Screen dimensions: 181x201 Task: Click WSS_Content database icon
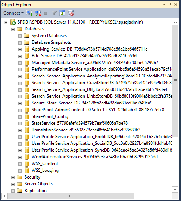click(27, 164)
